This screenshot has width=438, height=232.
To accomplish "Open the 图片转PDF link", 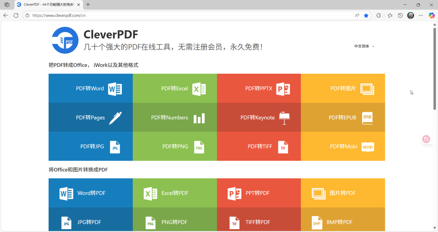I will (343, 193).
